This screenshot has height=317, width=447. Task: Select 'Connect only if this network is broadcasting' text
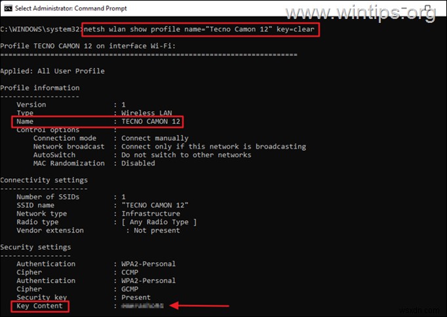pos(214,147)
